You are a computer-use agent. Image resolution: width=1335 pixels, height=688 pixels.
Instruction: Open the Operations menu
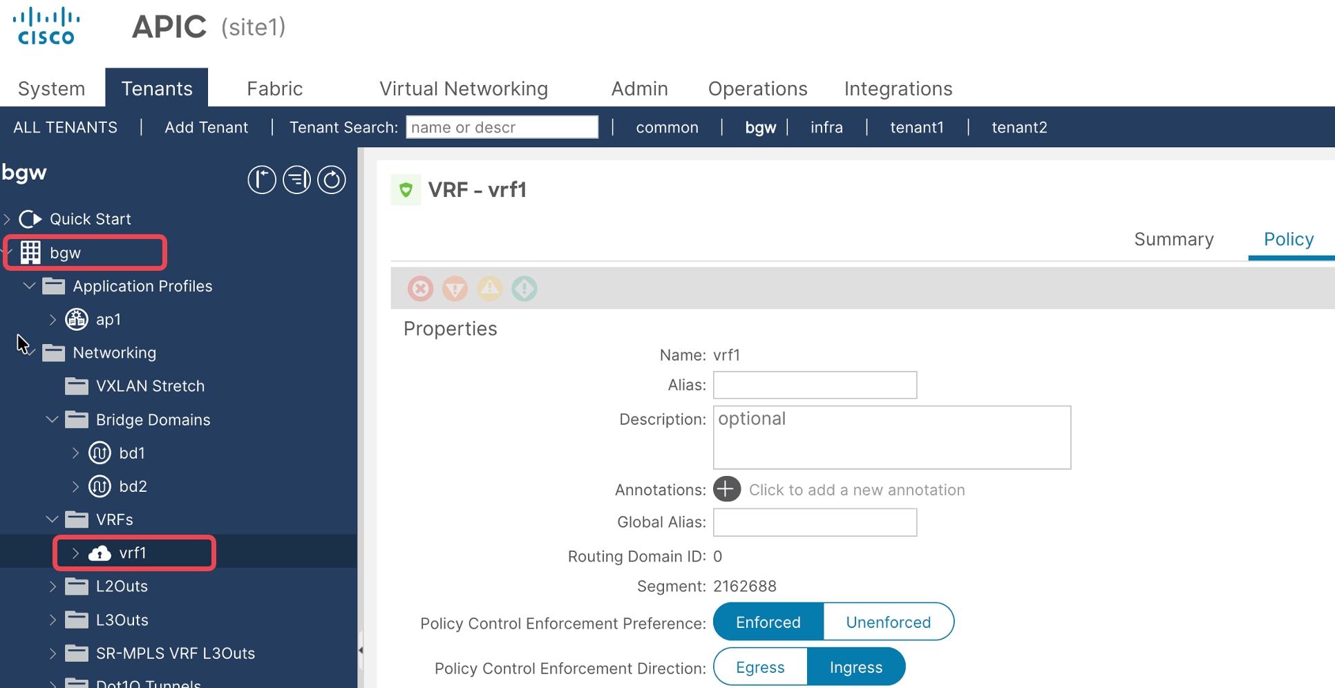tap(757, 88)
